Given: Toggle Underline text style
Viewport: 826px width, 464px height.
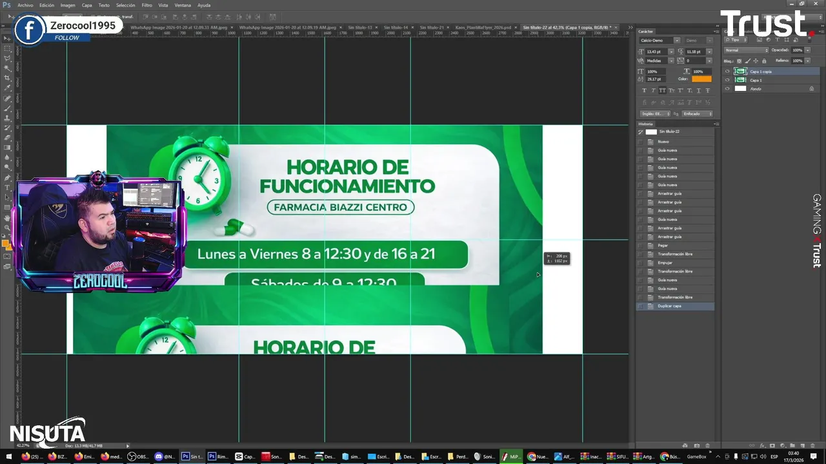Looking at the screenshot, I should pos(698,91).
